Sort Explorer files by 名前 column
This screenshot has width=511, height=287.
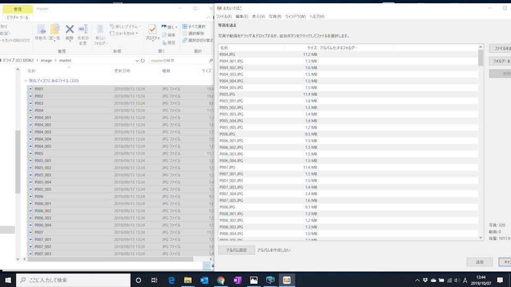(31, 71)
